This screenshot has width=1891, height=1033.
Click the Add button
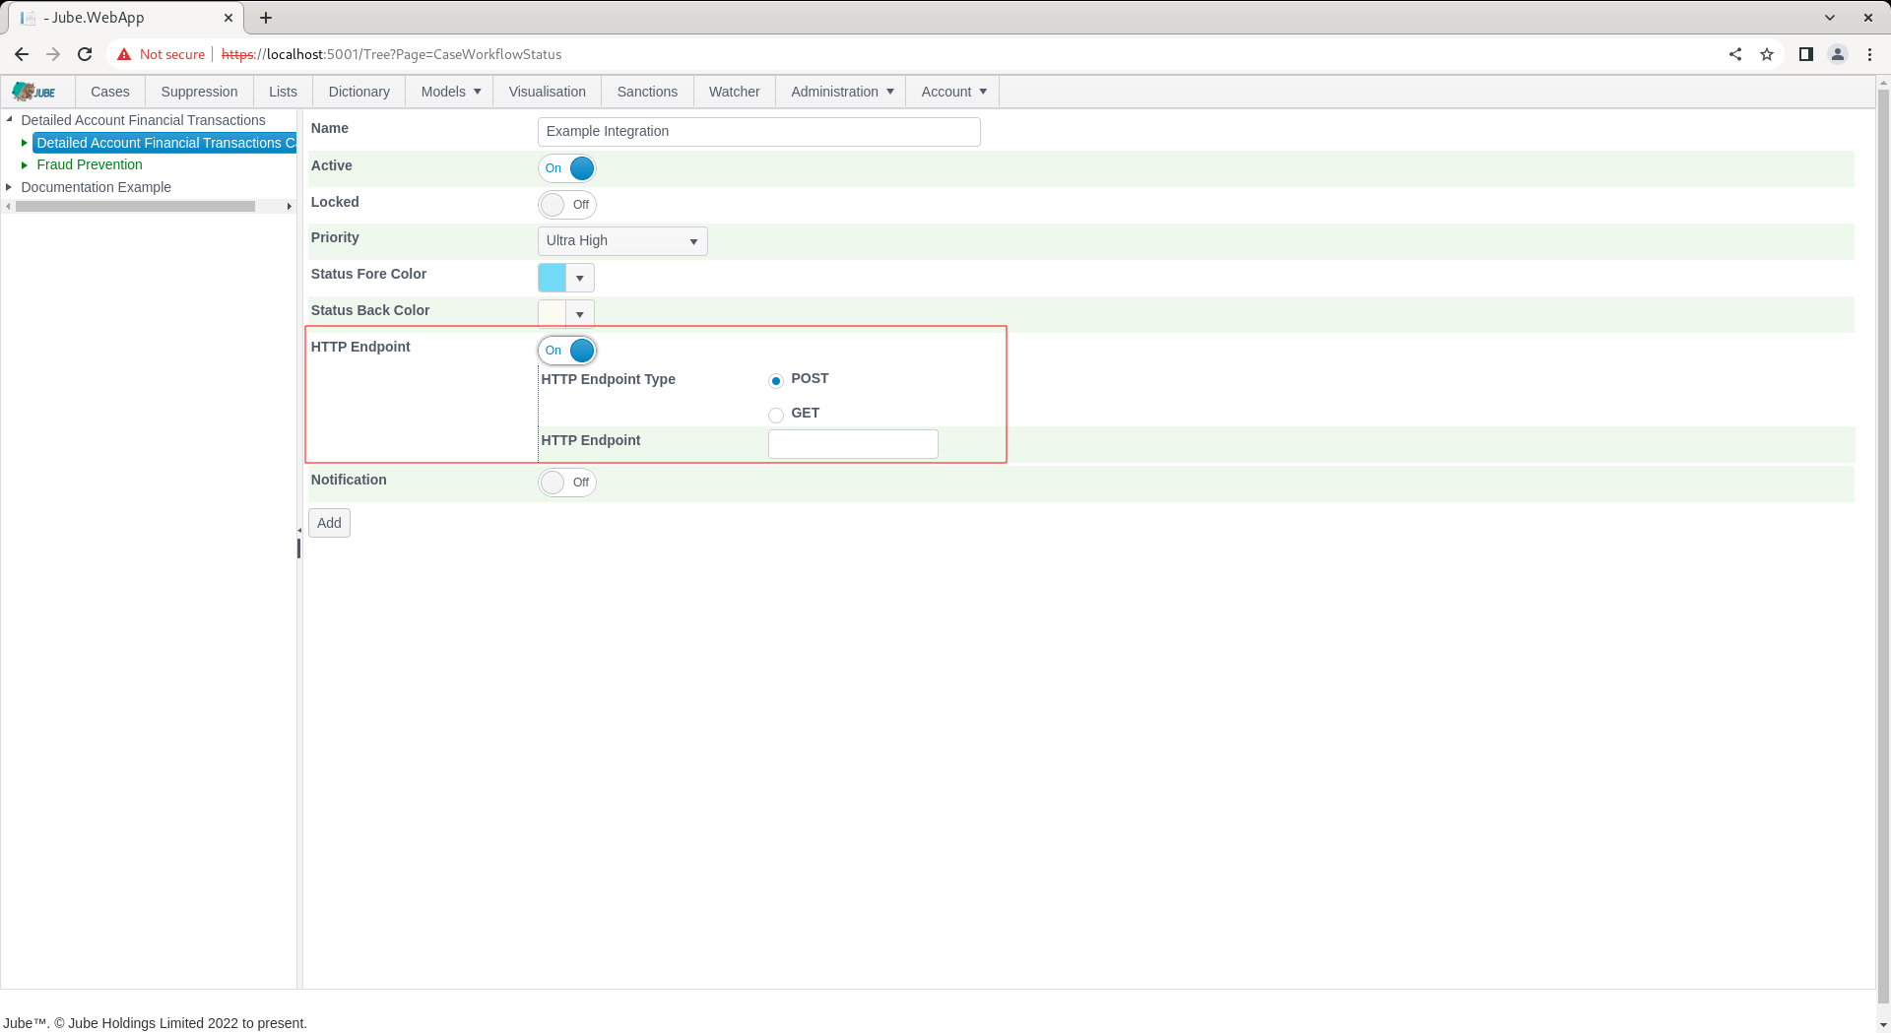329,523
